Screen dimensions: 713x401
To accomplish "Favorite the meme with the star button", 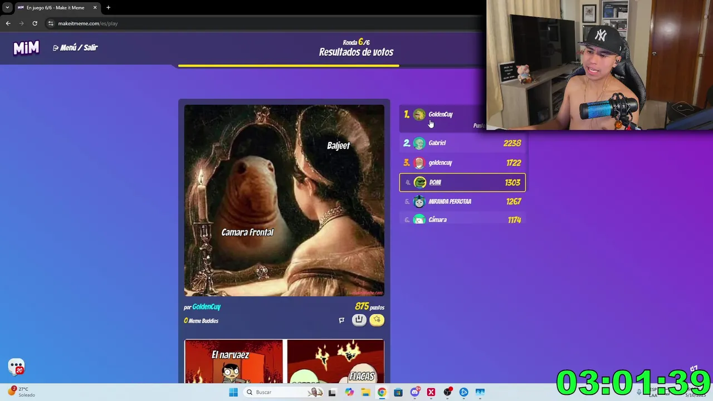I will point(377,320).
